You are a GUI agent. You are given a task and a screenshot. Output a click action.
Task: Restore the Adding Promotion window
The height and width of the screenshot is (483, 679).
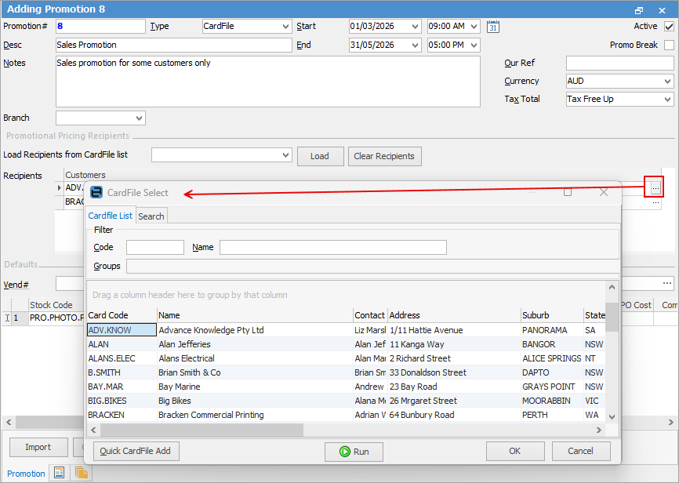(639, 9)
